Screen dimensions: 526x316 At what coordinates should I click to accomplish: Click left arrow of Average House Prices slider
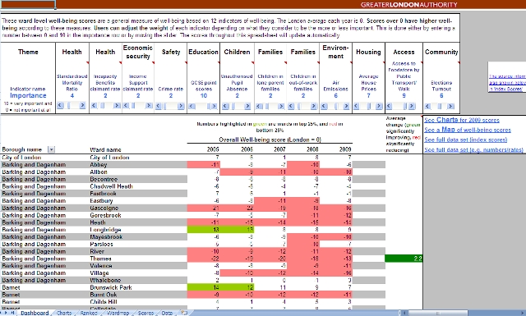coord(356,106)
